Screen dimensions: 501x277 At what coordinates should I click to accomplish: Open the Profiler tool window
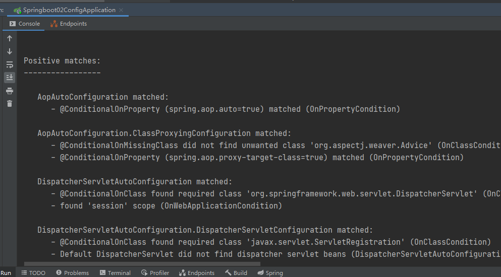[x=155, y=273]
